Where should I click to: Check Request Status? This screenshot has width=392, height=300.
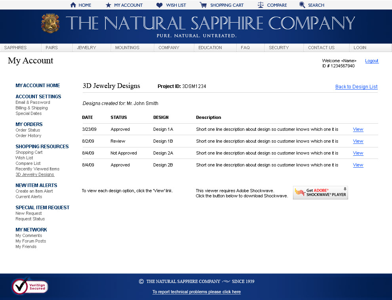pyautogui.click(x=30, y=219)
